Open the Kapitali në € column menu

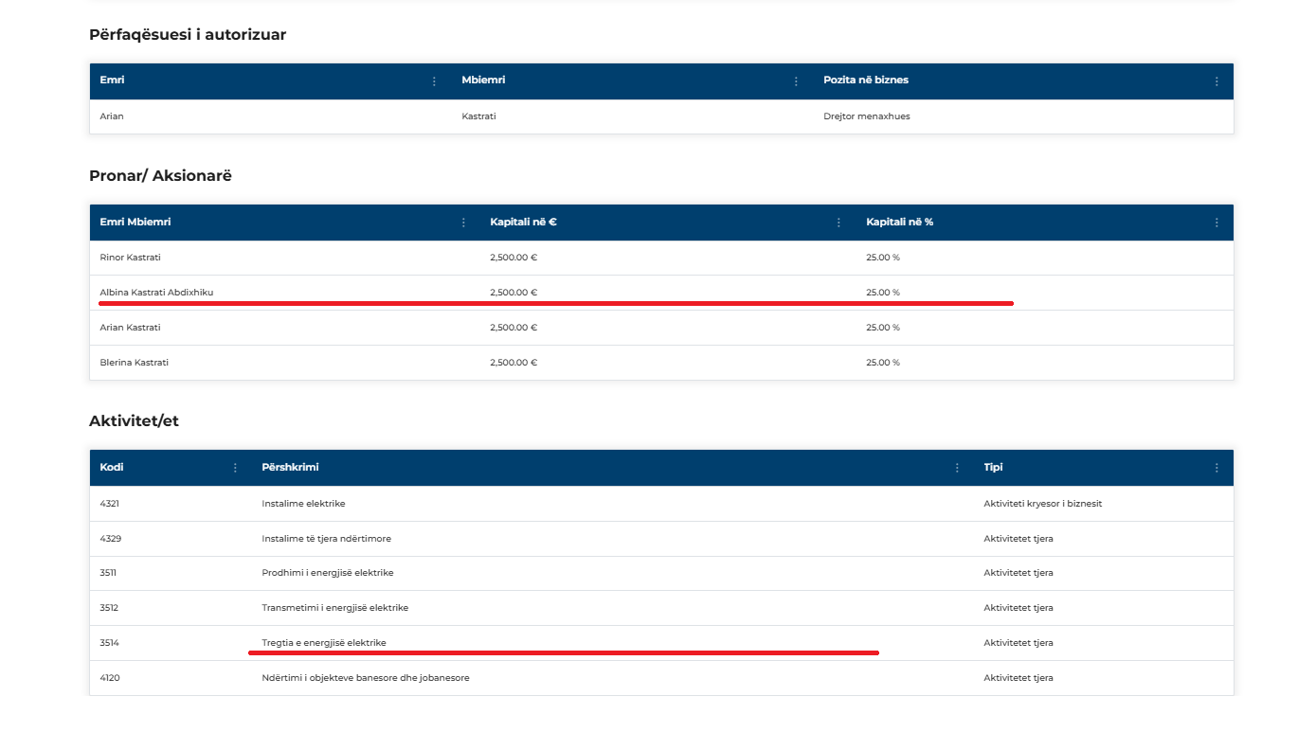(838, 223)
